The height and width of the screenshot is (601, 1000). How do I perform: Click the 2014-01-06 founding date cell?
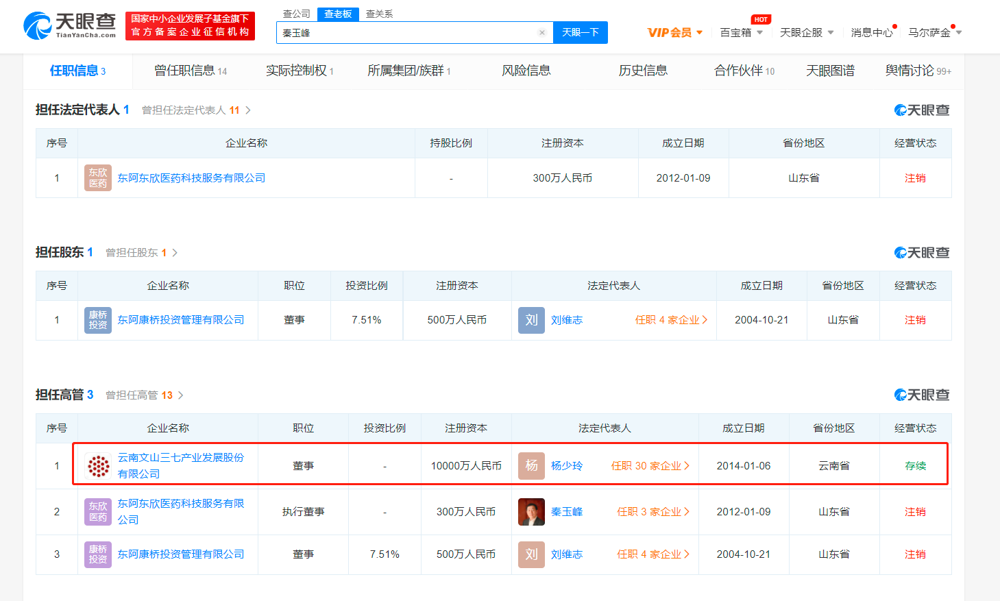[744, 466]
